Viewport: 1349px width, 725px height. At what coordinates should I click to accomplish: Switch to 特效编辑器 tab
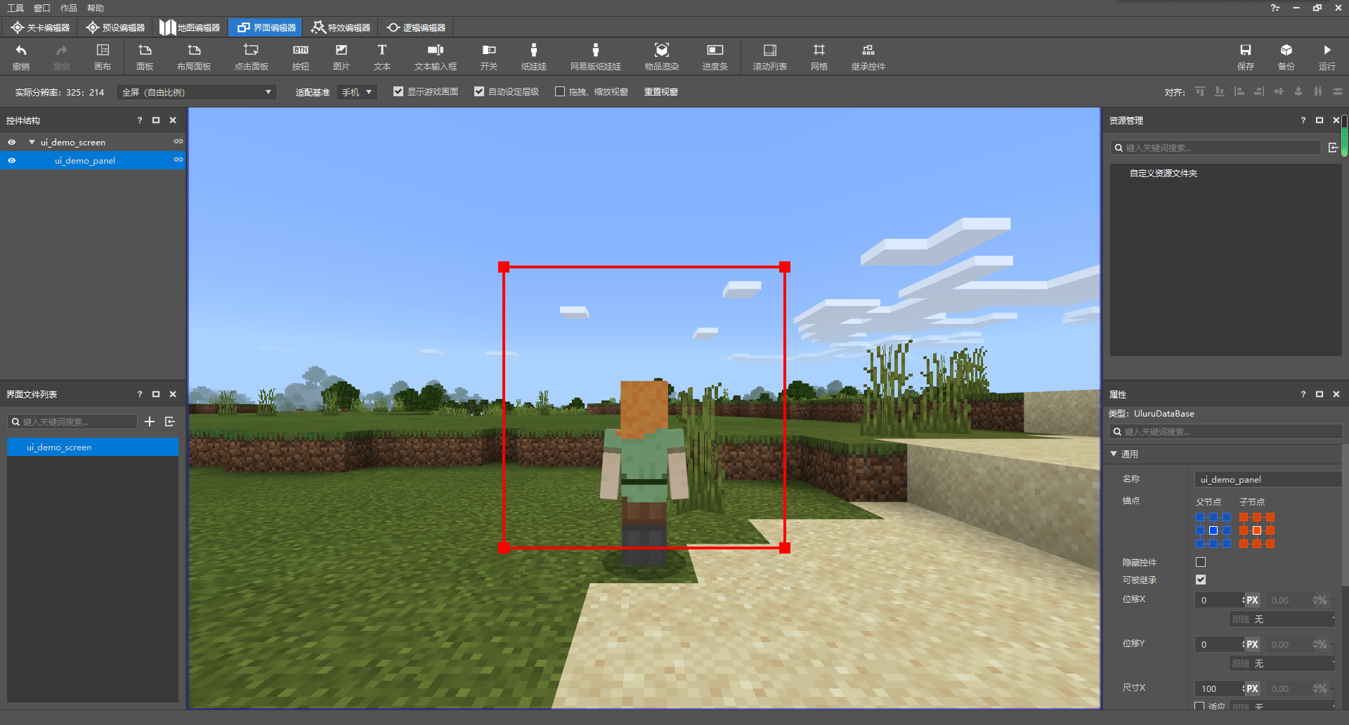[x=341, y=27]
